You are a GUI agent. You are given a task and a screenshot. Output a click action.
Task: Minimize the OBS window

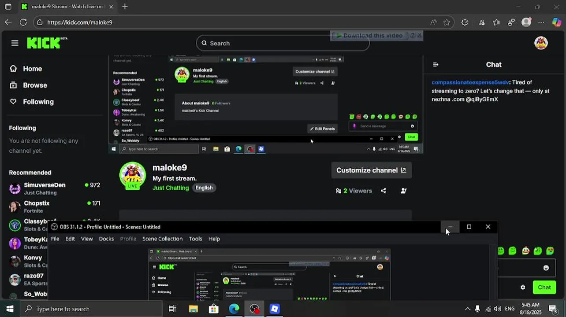click(450, 227)
